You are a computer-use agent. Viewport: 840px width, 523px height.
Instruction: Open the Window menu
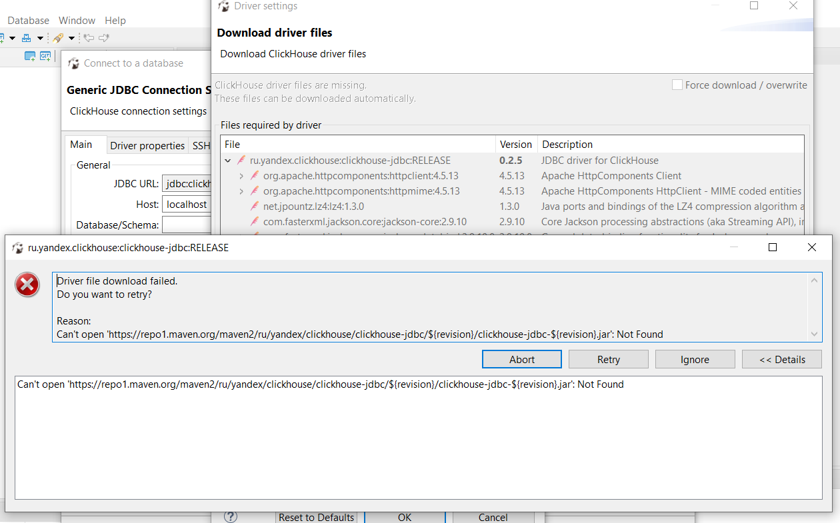[76, 21]
